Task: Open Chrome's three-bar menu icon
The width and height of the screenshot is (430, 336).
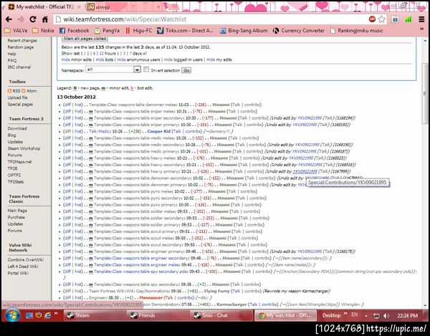Action: click(421, 19)
